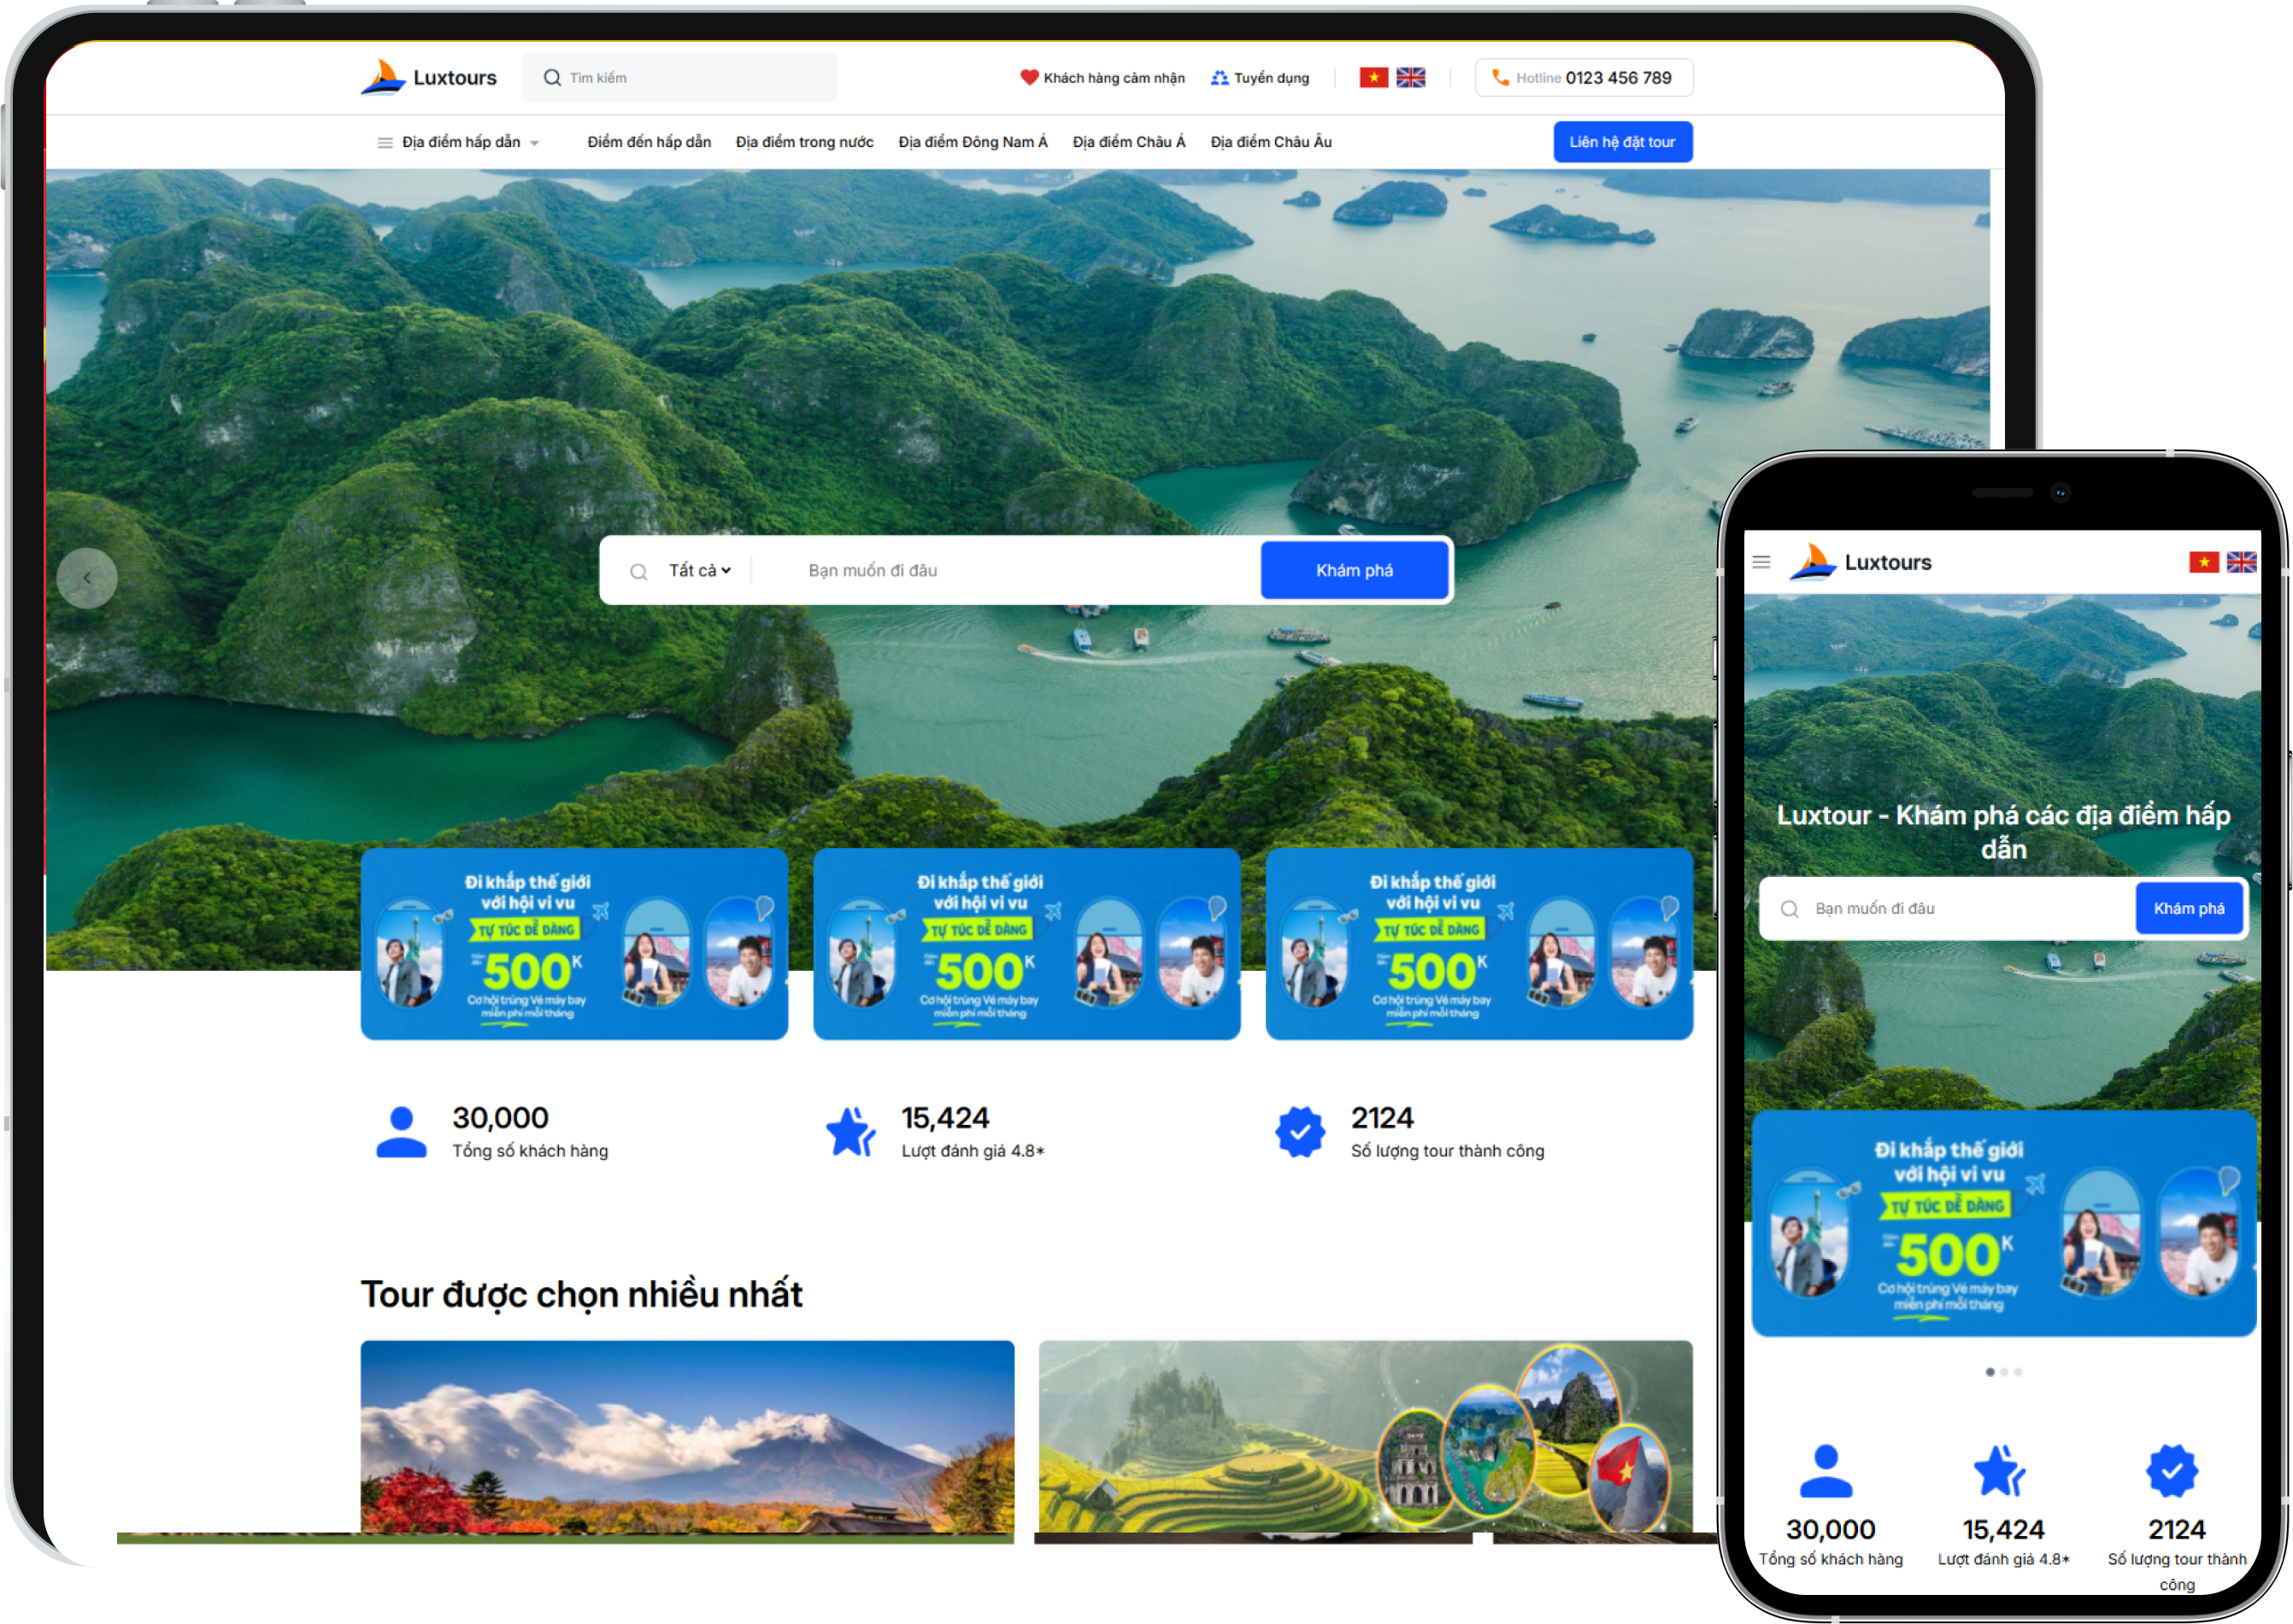This screenshot has height=1624, width=2293.
Task: Click Tour được chọn nhiều nhất heading
Action: [x=581, y=1294]
